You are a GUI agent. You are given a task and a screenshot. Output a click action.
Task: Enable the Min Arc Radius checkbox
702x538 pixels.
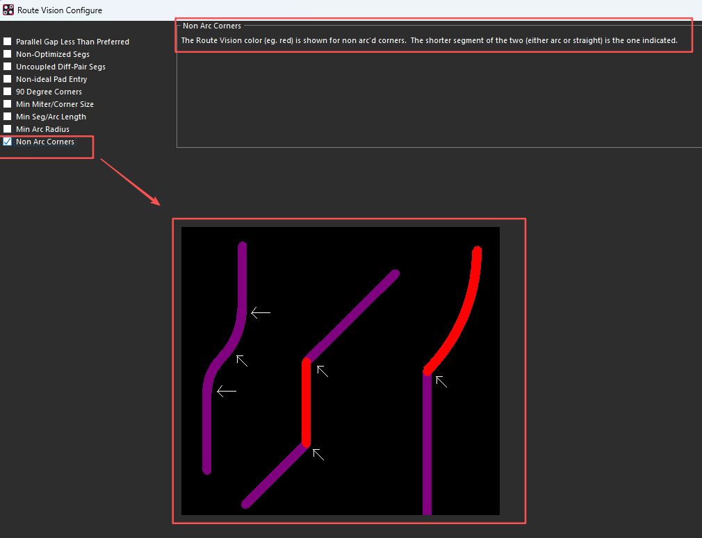tap(8, 129)
